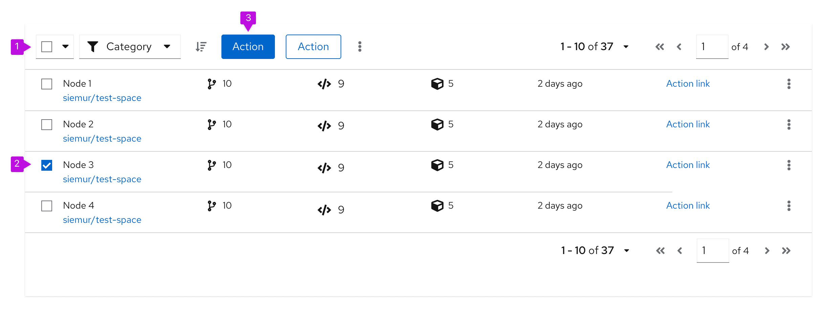Open Action link for Node 2
Image resolution: width=822 pixels, height=315 pixels.
click(688, 124)
